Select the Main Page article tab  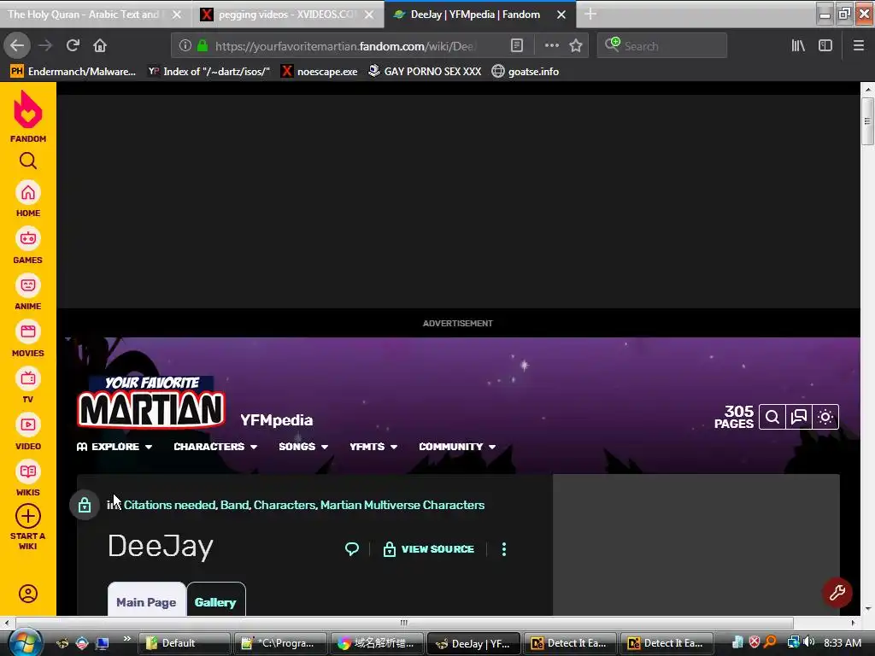click(146, 600)
